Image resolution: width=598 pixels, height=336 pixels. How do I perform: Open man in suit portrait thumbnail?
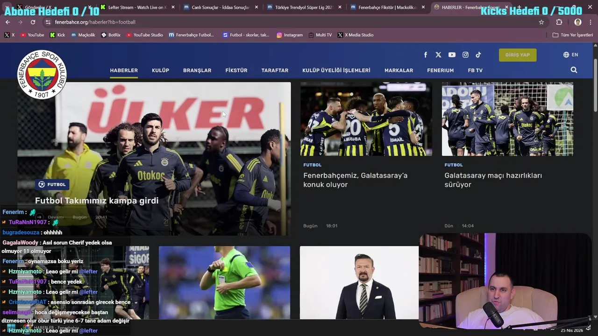(359, 283)
